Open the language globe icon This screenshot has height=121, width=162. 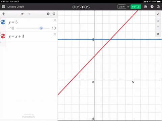tap(158, 7)
